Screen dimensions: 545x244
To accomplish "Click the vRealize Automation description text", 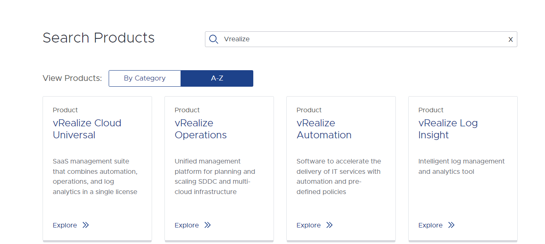I will coord(339,177).
